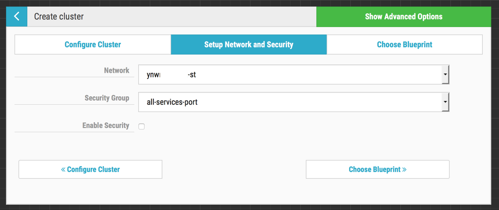Switch to the Configure Cluster tab
499x210 pixels.
92,44
